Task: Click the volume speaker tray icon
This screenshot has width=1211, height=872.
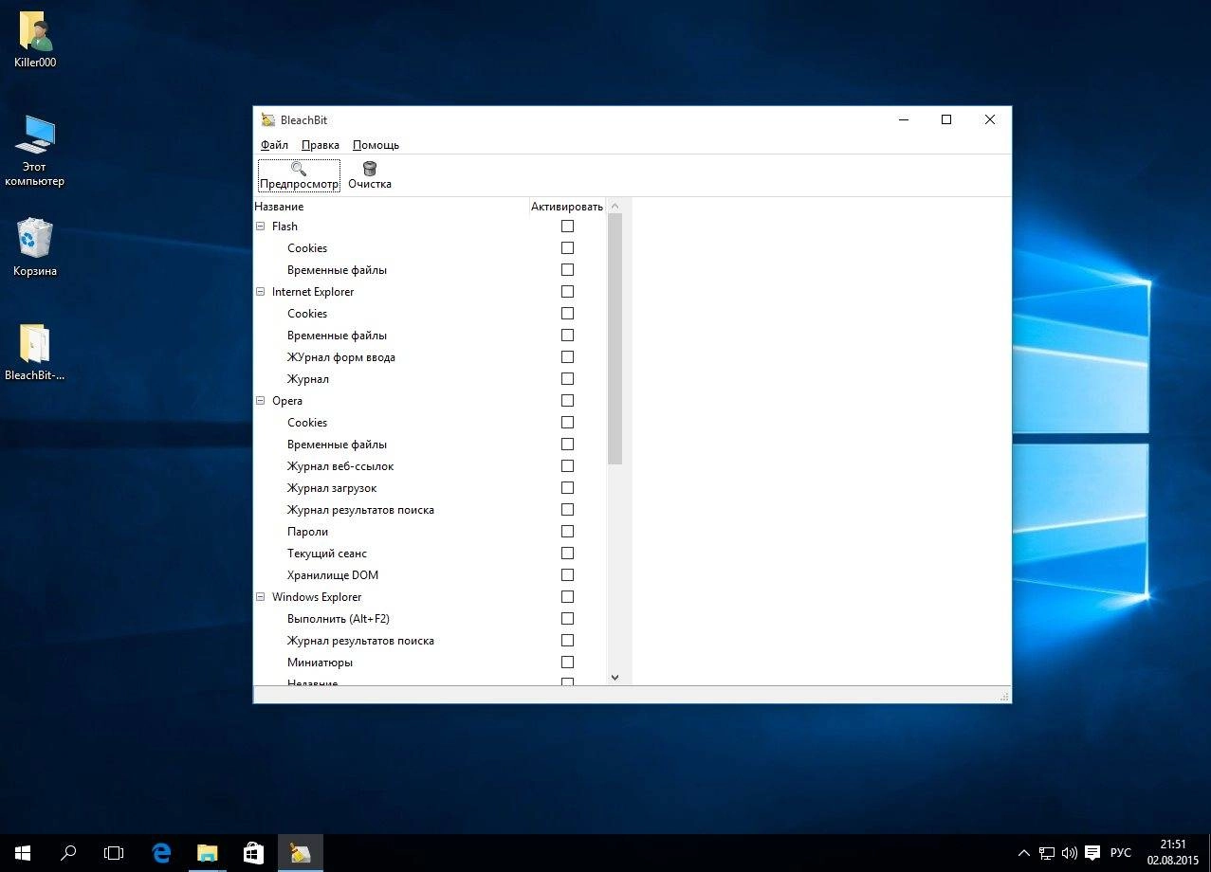Action: point(1070,853)
